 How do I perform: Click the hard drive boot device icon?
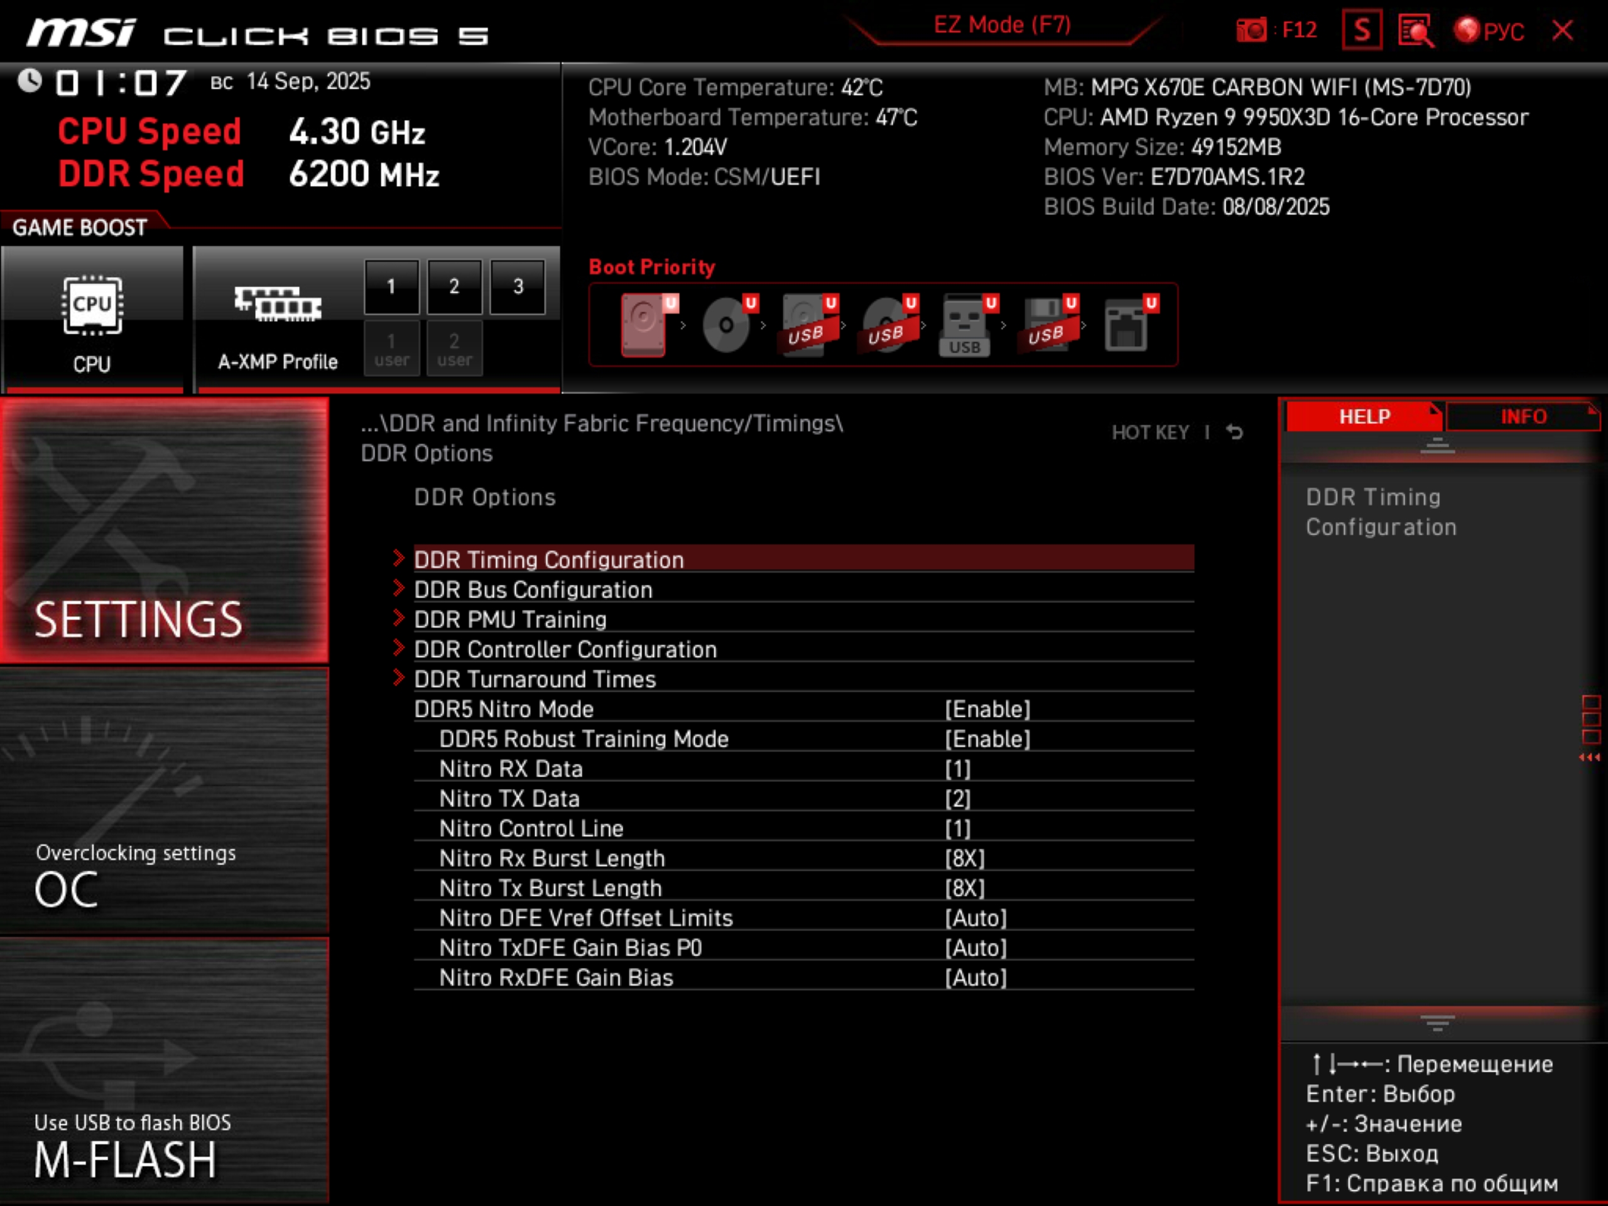643,325
